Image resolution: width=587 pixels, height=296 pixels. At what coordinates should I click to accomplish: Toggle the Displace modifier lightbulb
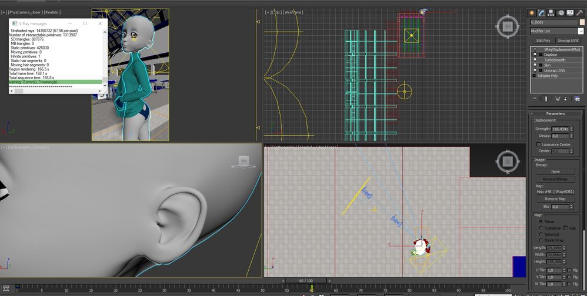click(x=535, y=55)
